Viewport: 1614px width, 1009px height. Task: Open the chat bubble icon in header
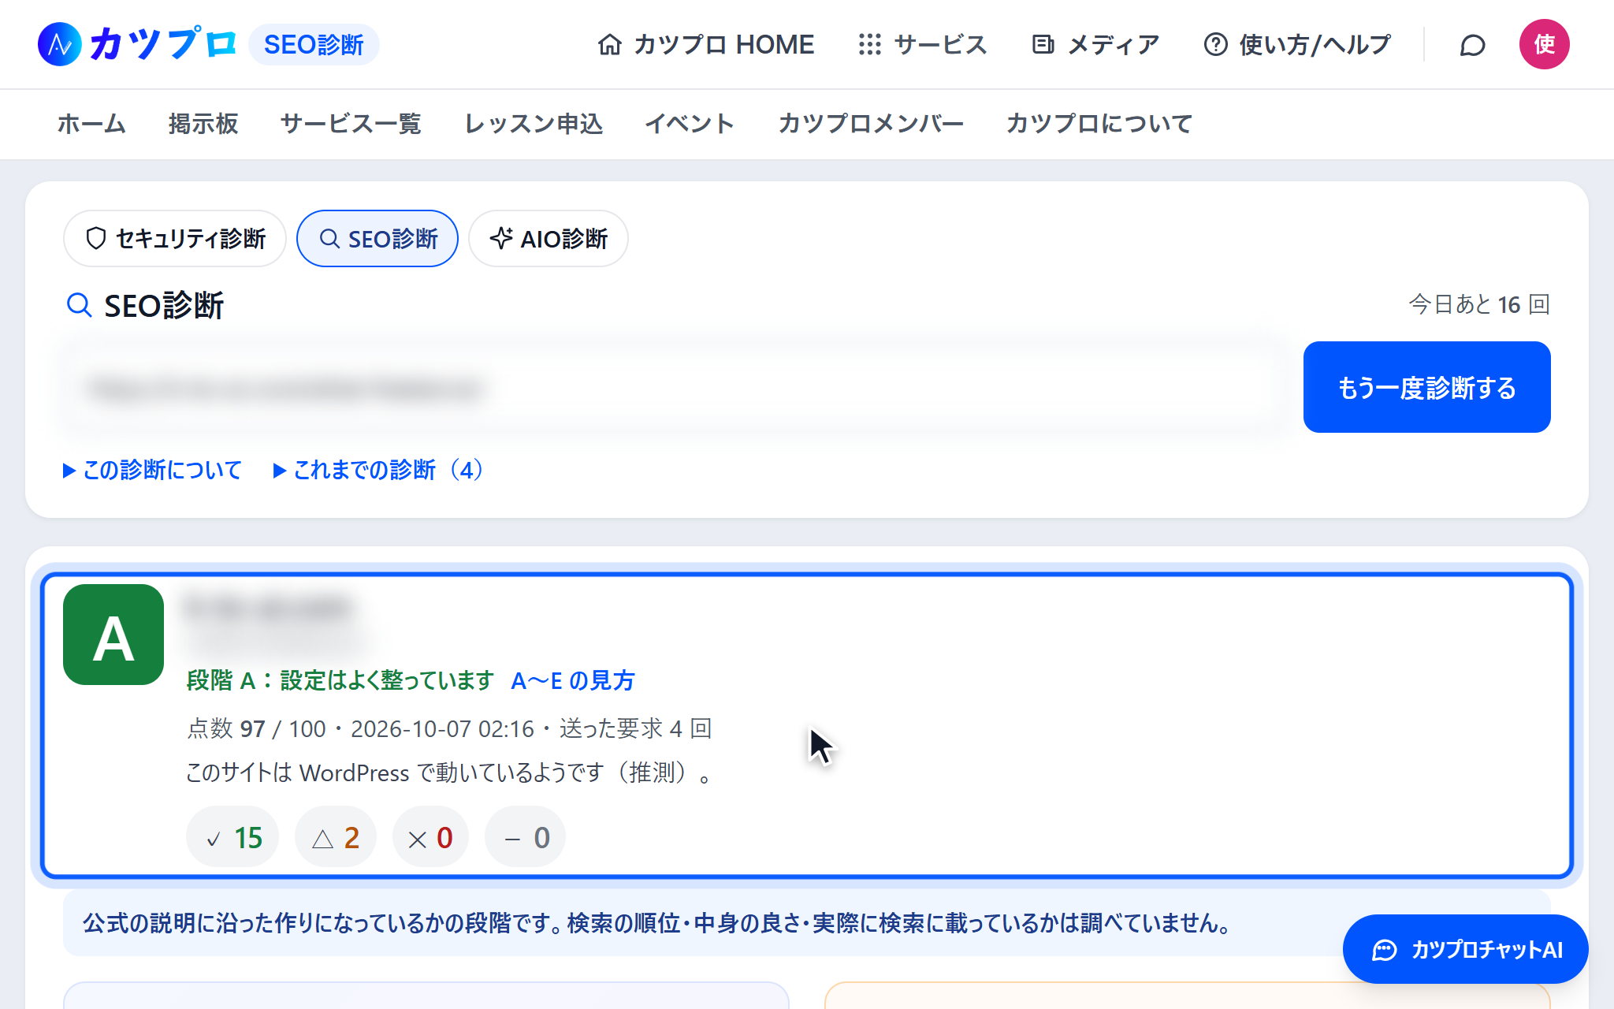coord(1472,45)
